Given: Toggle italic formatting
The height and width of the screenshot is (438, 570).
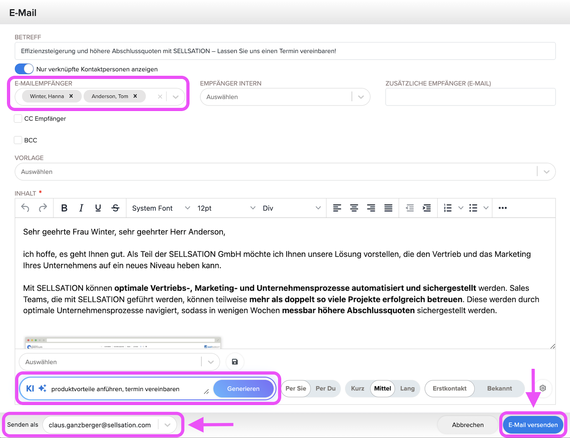Looking at the screenshot, I should pos(81,208).
